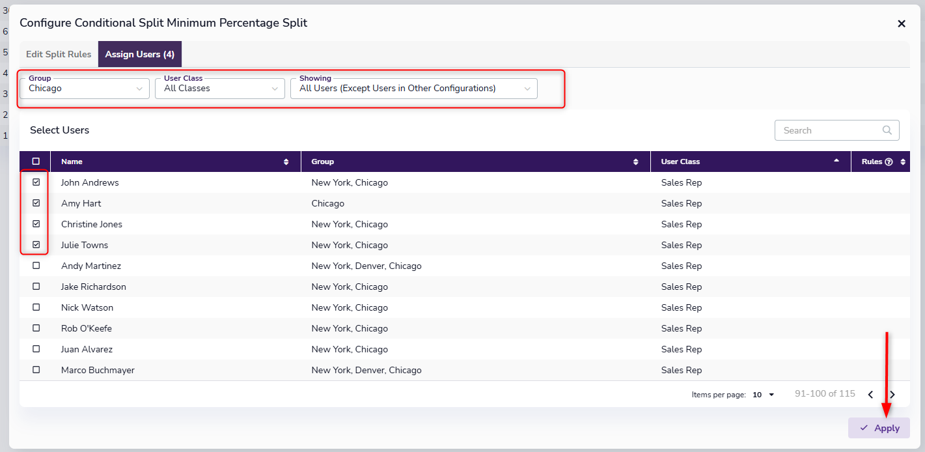
Task: Open the Showing users filter dropdown
Action: pyautogui.click(x=413, y=89)
